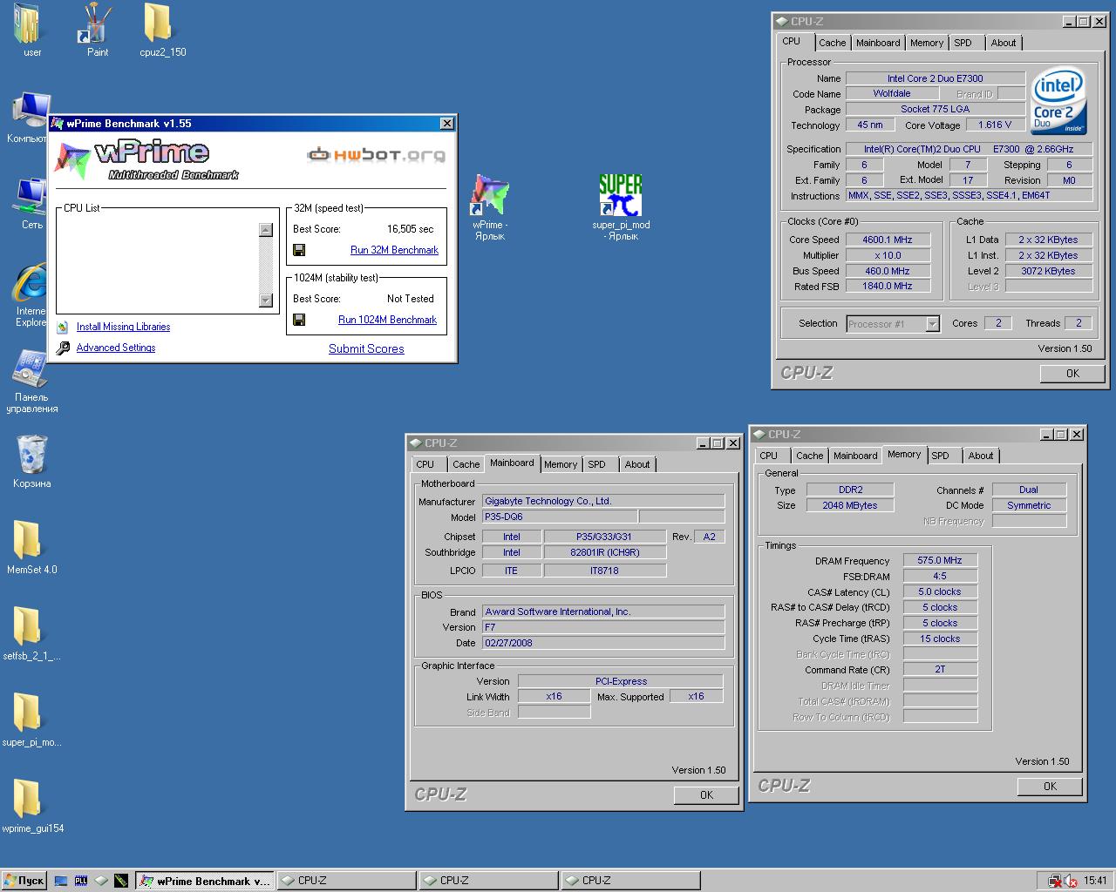Select the MemSet 4.0 folder

coord(28,540)
